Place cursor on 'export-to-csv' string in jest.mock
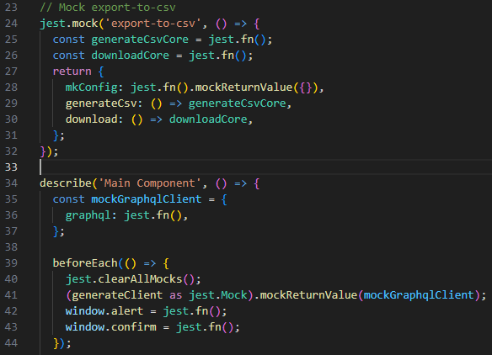Screen dimensions: 492x355 (153, 24)
